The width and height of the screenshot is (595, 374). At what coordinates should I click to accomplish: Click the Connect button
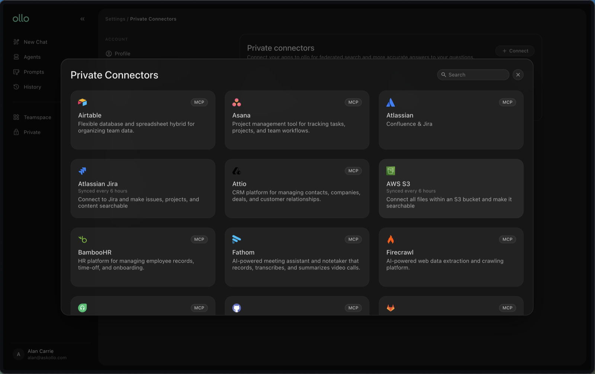[x=515, y=51]
